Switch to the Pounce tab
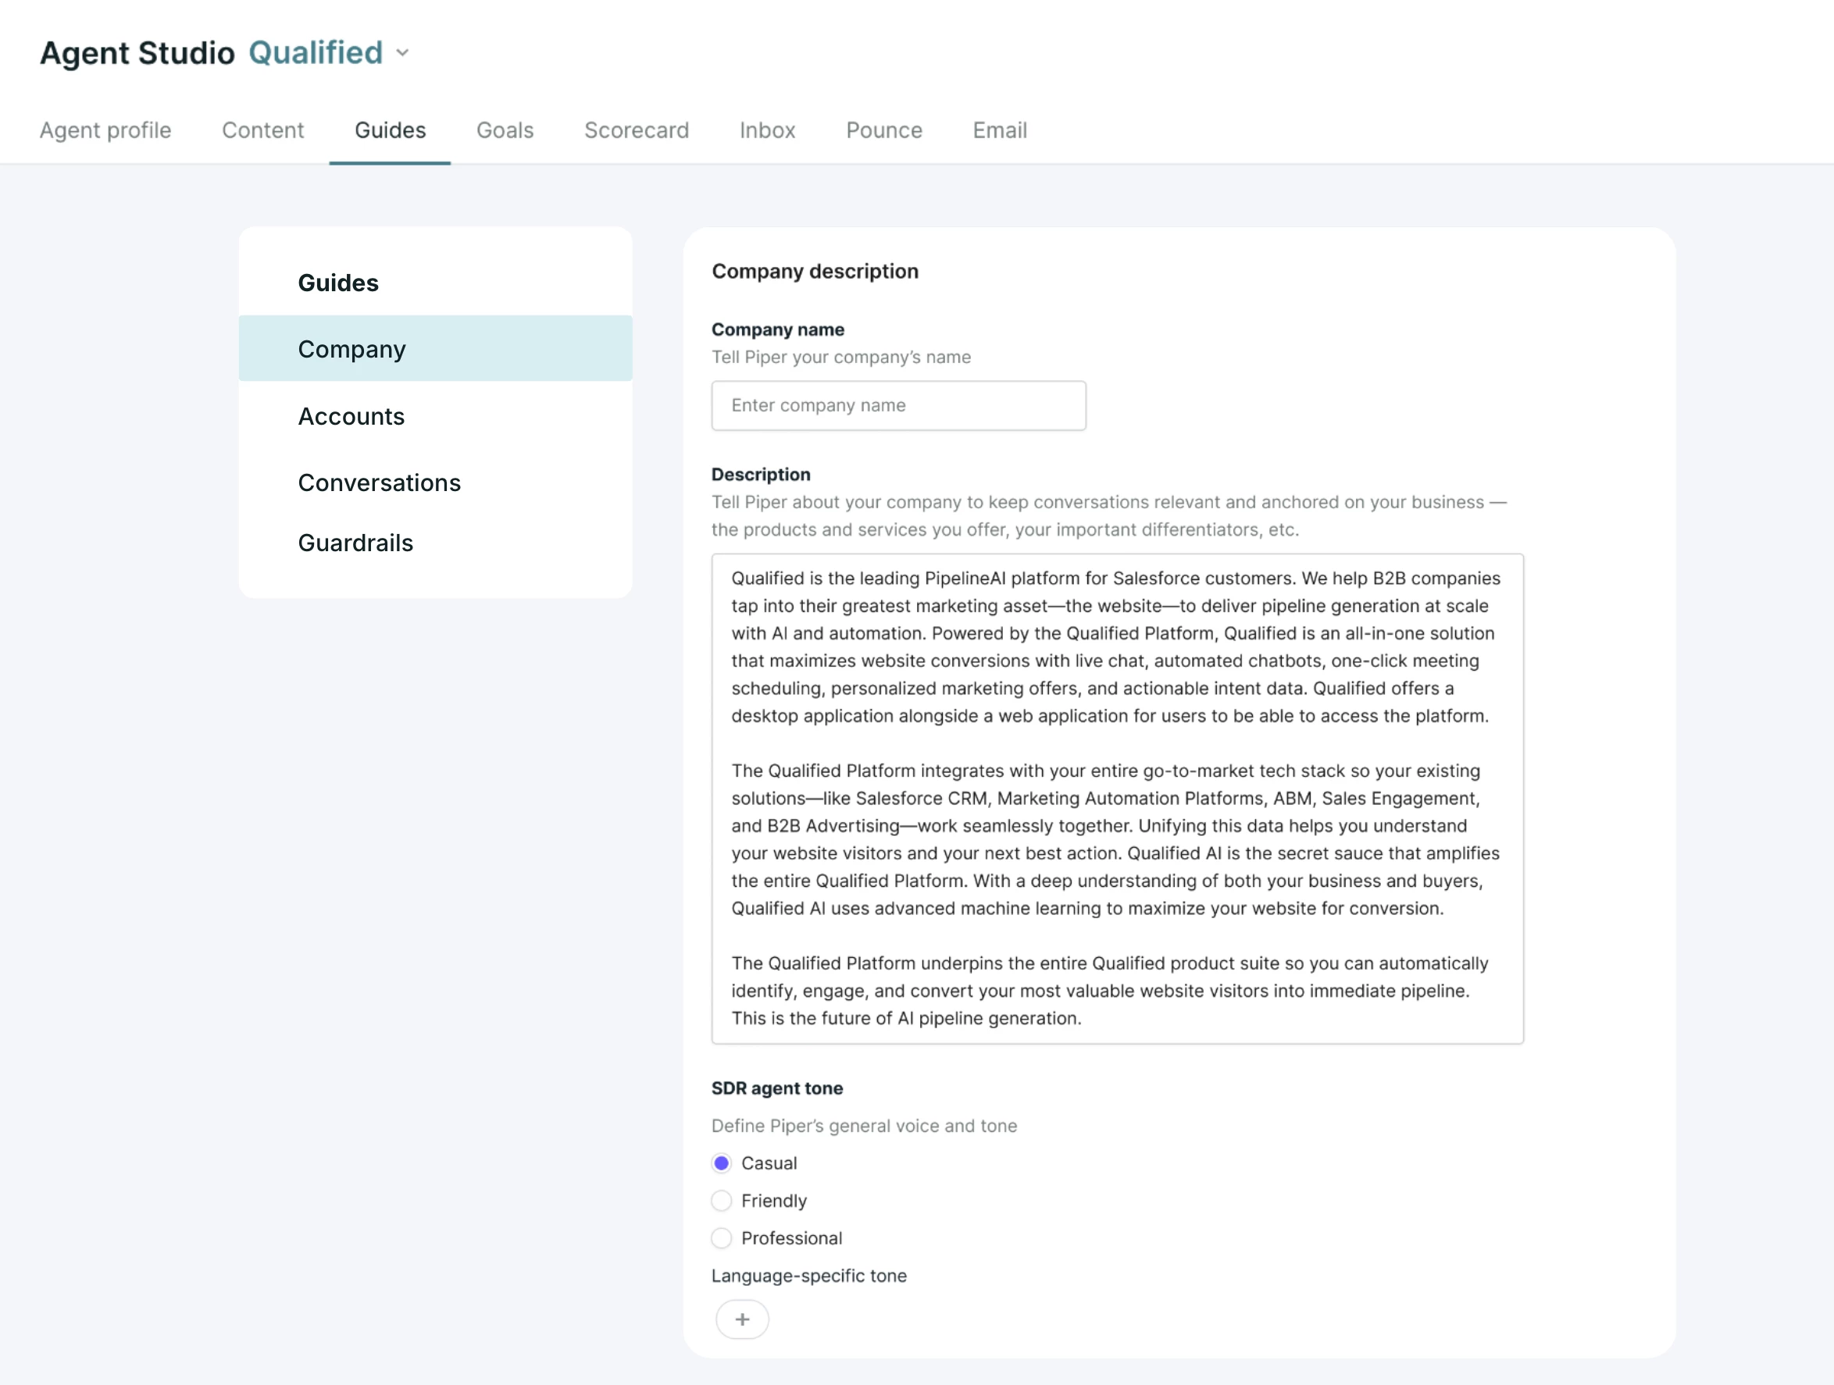Viewport: 1834px width, 1385px height. coord(884,130)
